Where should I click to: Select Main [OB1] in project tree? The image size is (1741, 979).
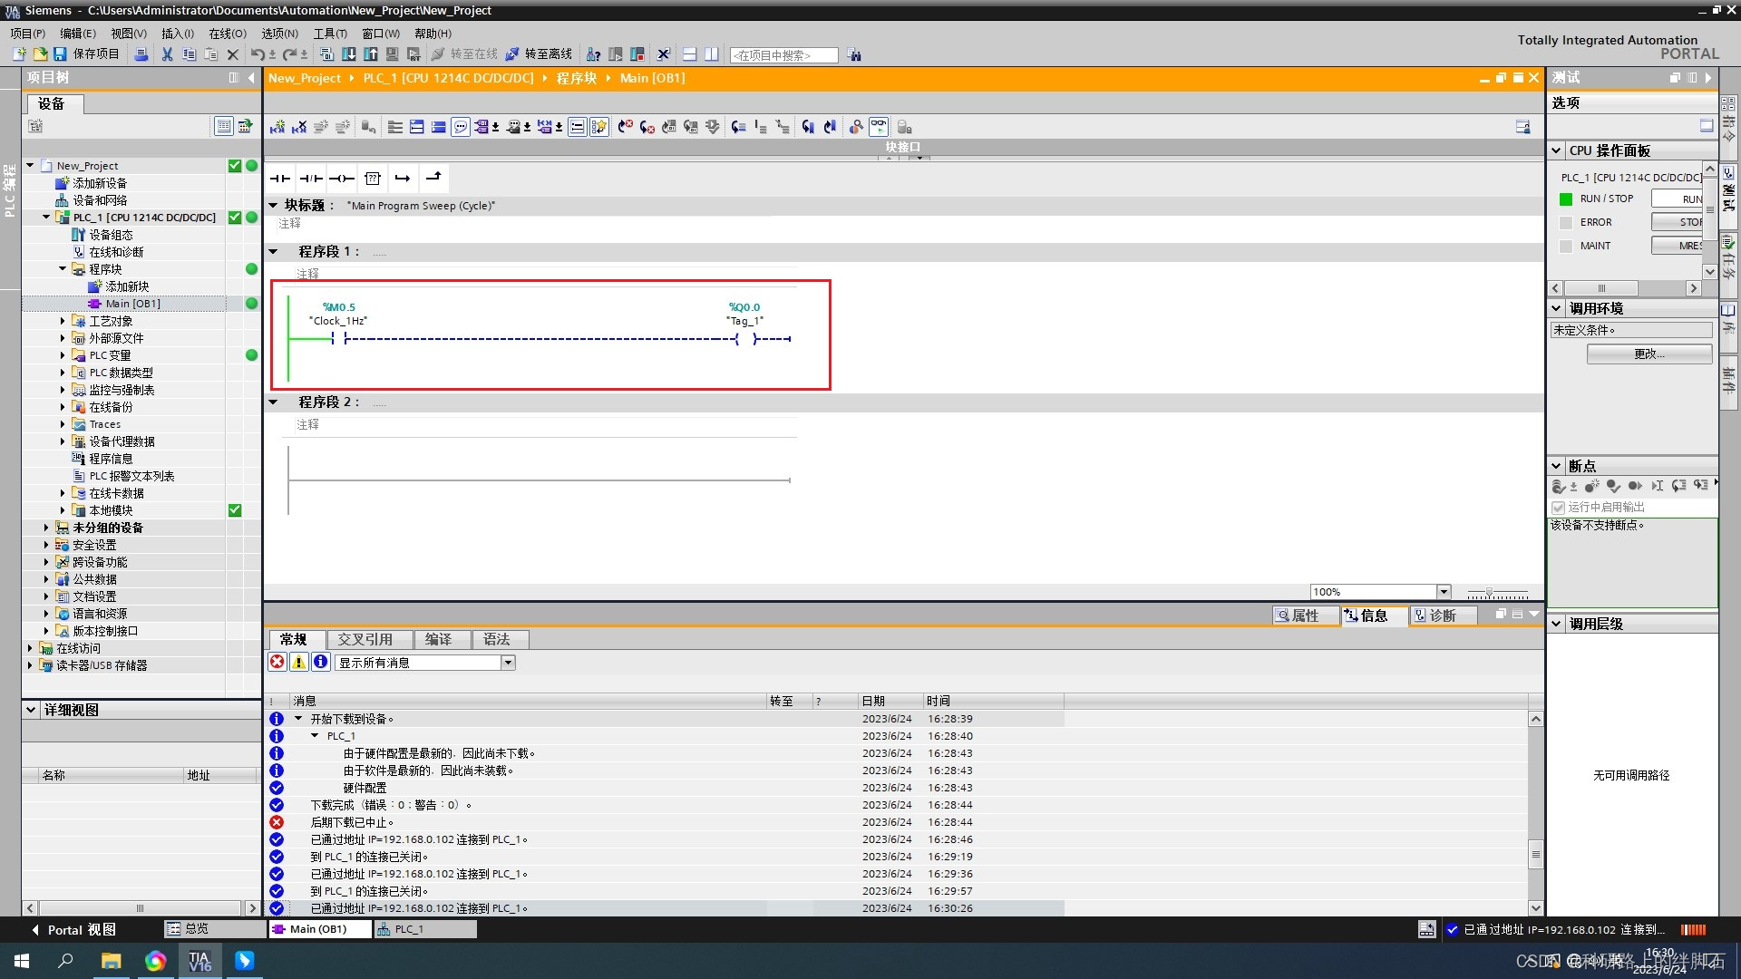[x=132, y=304]
